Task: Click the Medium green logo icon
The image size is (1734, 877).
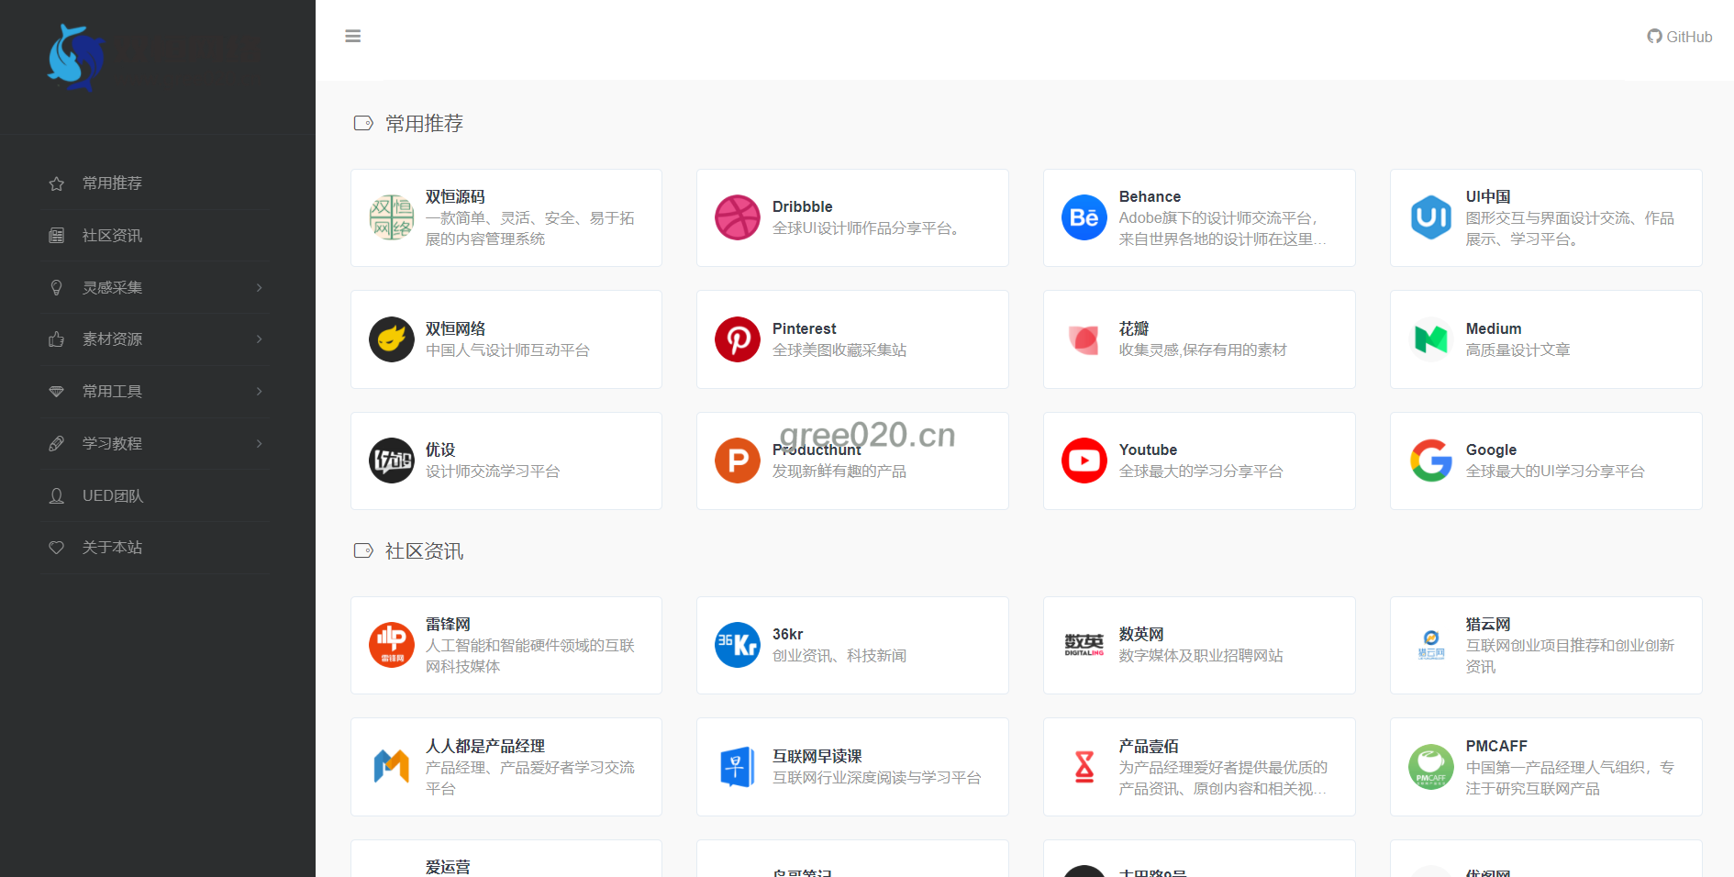Action: pyautogui.click(x=1430, y=339)
